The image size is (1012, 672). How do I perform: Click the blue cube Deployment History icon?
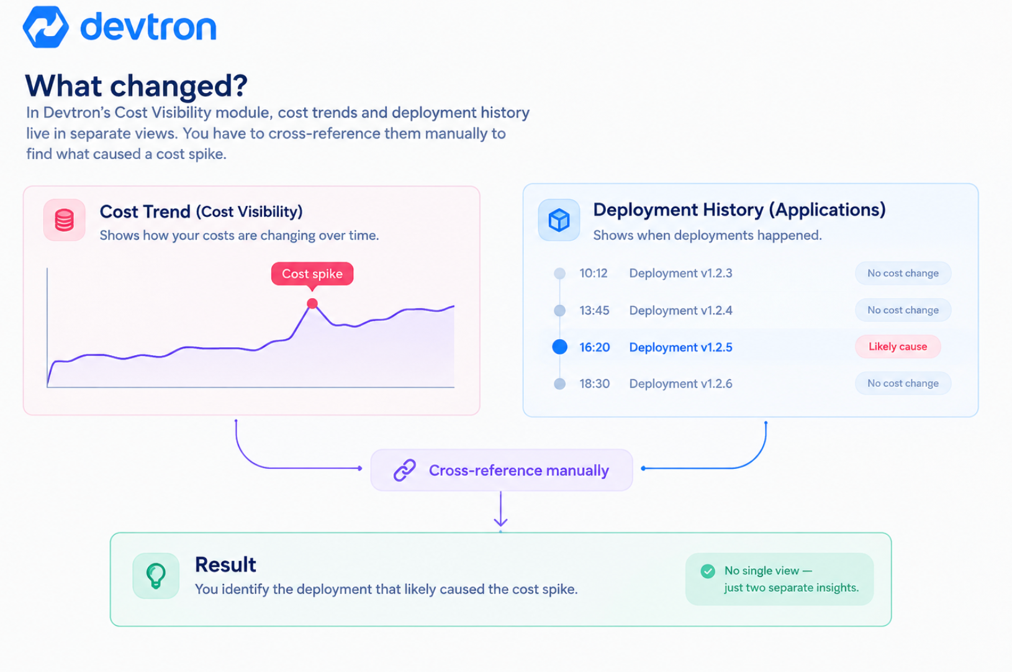(x=559, y=220)
